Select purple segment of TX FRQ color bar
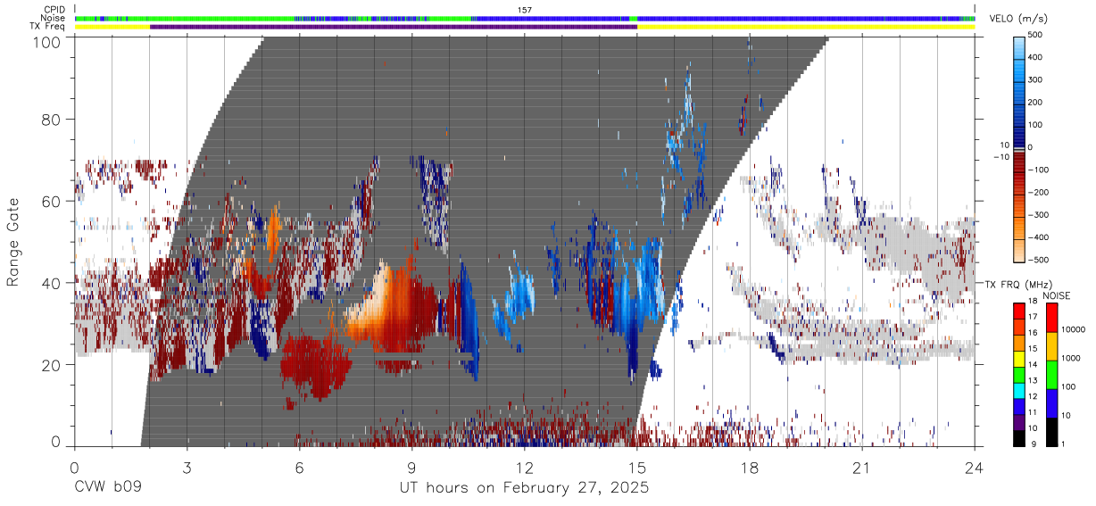Screen dimensions: 1096x506 click(1019, 420)
